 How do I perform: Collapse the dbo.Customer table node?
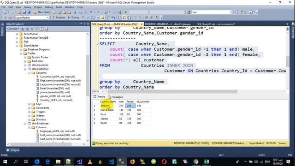pyautogui.click(x=25, y=69)
